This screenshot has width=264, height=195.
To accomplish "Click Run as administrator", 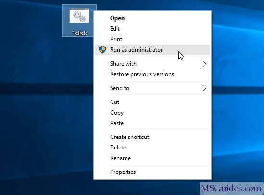I will [152, 50].
